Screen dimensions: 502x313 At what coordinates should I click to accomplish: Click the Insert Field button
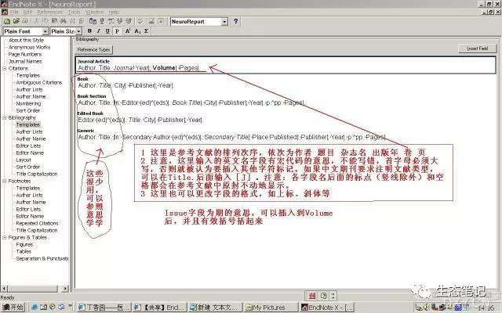(x=478, y=49)
